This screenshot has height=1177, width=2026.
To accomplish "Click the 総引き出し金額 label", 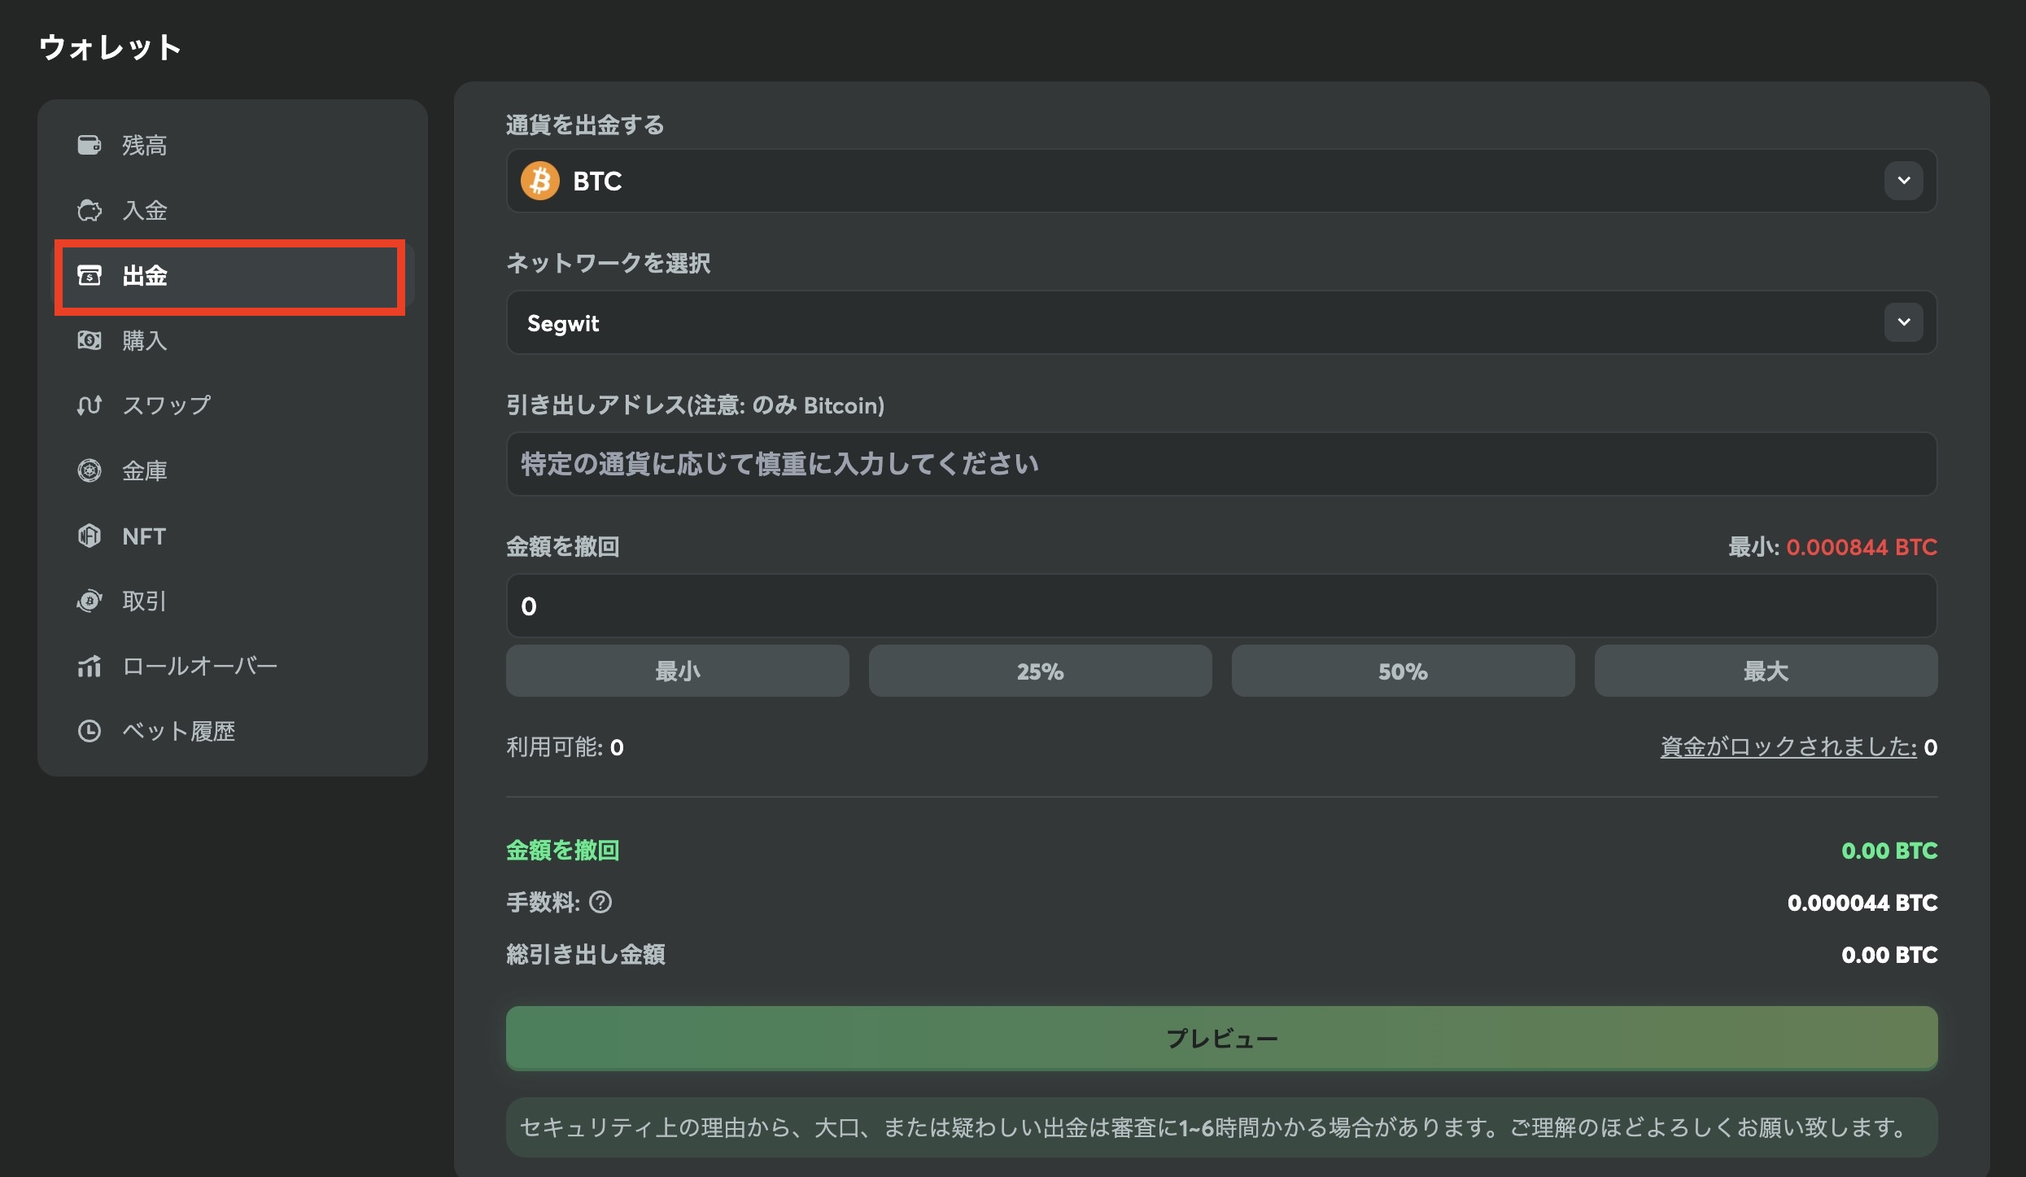I will 585,954.
